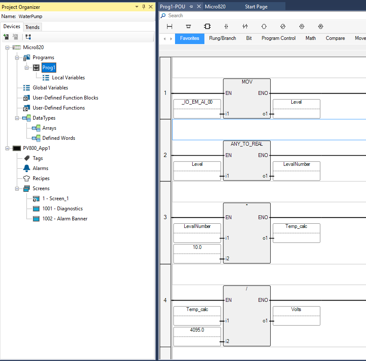Collapse the Prog1 tree node

point(26,68)
